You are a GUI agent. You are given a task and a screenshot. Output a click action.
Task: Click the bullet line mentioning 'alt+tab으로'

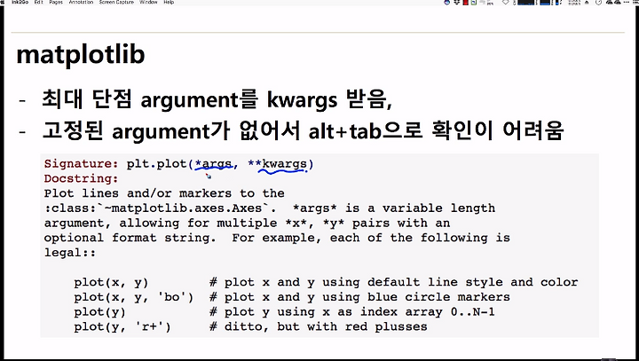303,130
